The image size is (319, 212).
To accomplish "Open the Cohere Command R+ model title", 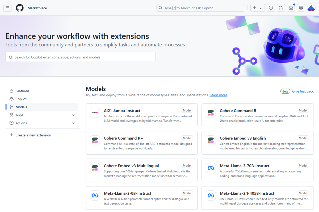I will point(123,138).
